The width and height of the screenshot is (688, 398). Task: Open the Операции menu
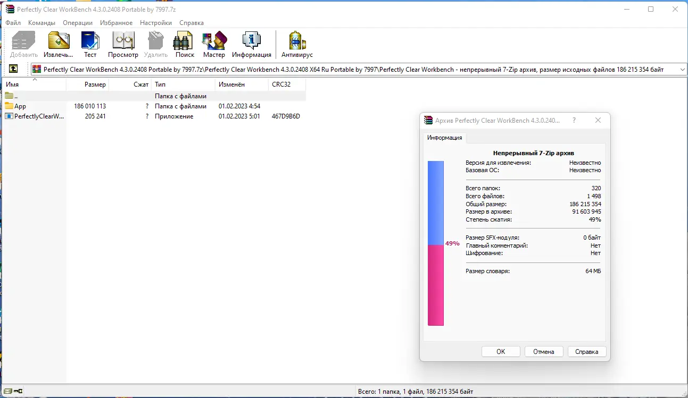click(x=78, y=23)
